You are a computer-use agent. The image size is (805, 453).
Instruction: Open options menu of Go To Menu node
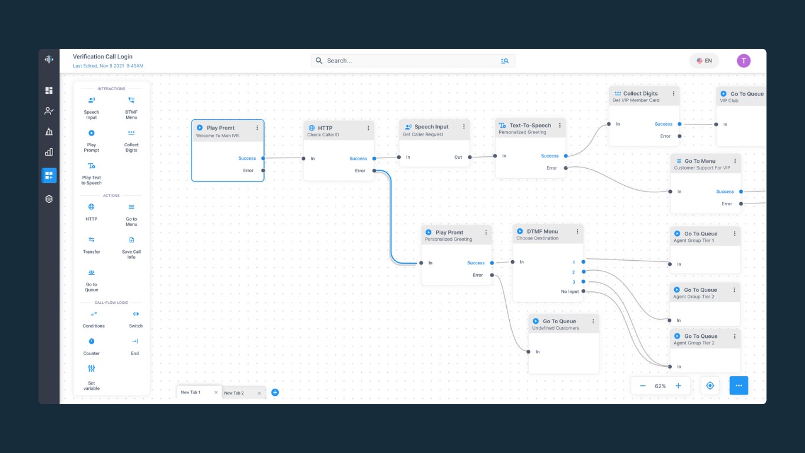pos(735,161)
